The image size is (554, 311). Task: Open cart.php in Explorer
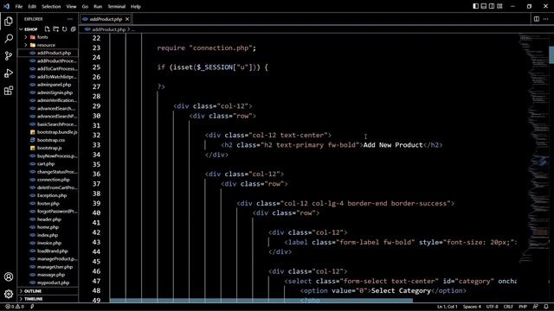click(x=48, y=164)
